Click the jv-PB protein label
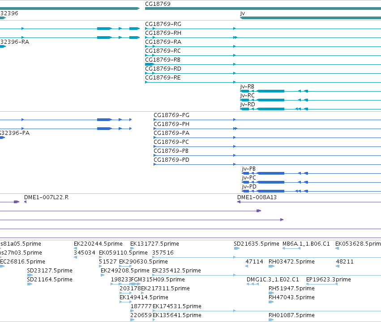Image resolution: width=381 pixels, height=322 pixels. [249, 169]
